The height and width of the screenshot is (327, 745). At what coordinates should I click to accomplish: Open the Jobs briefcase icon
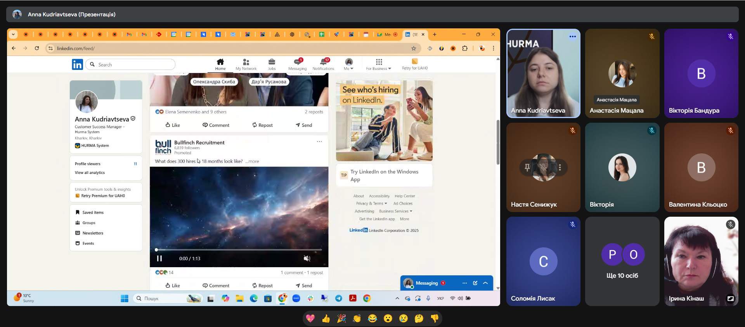[x=272, y=62]
